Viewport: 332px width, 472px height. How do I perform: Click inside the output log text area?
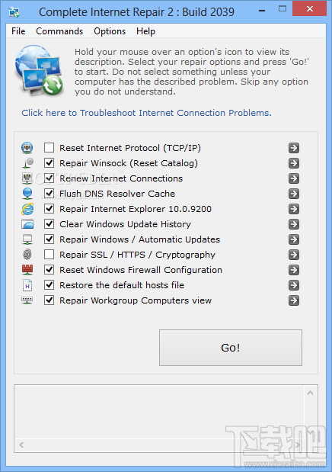(x=160, y=413)
